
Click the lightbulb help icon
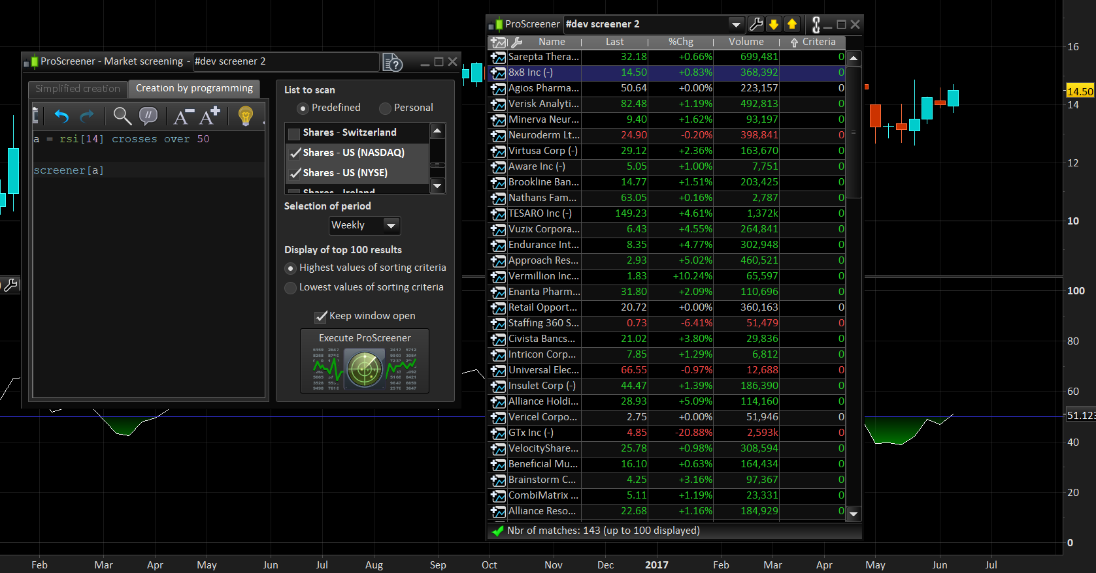coord(246,116)
